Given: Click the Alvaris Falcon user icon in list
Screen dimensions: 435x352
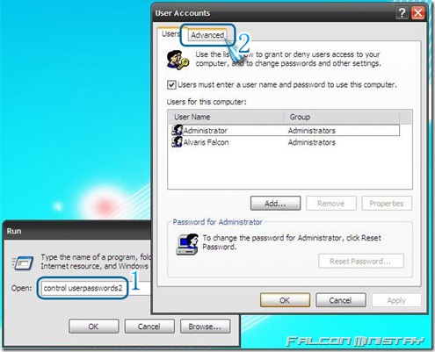Looking at the screenshot, I should click(177, 142).
